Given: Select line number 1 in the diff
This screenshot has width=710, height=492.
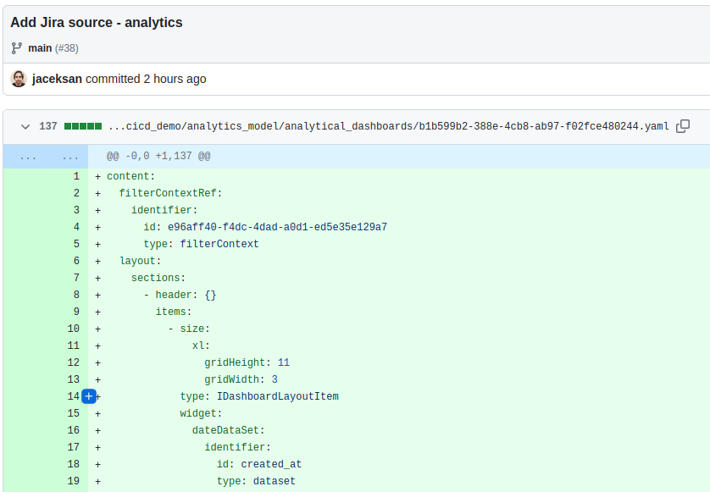Looking at the screenshot, I should (x=75, y=176).
